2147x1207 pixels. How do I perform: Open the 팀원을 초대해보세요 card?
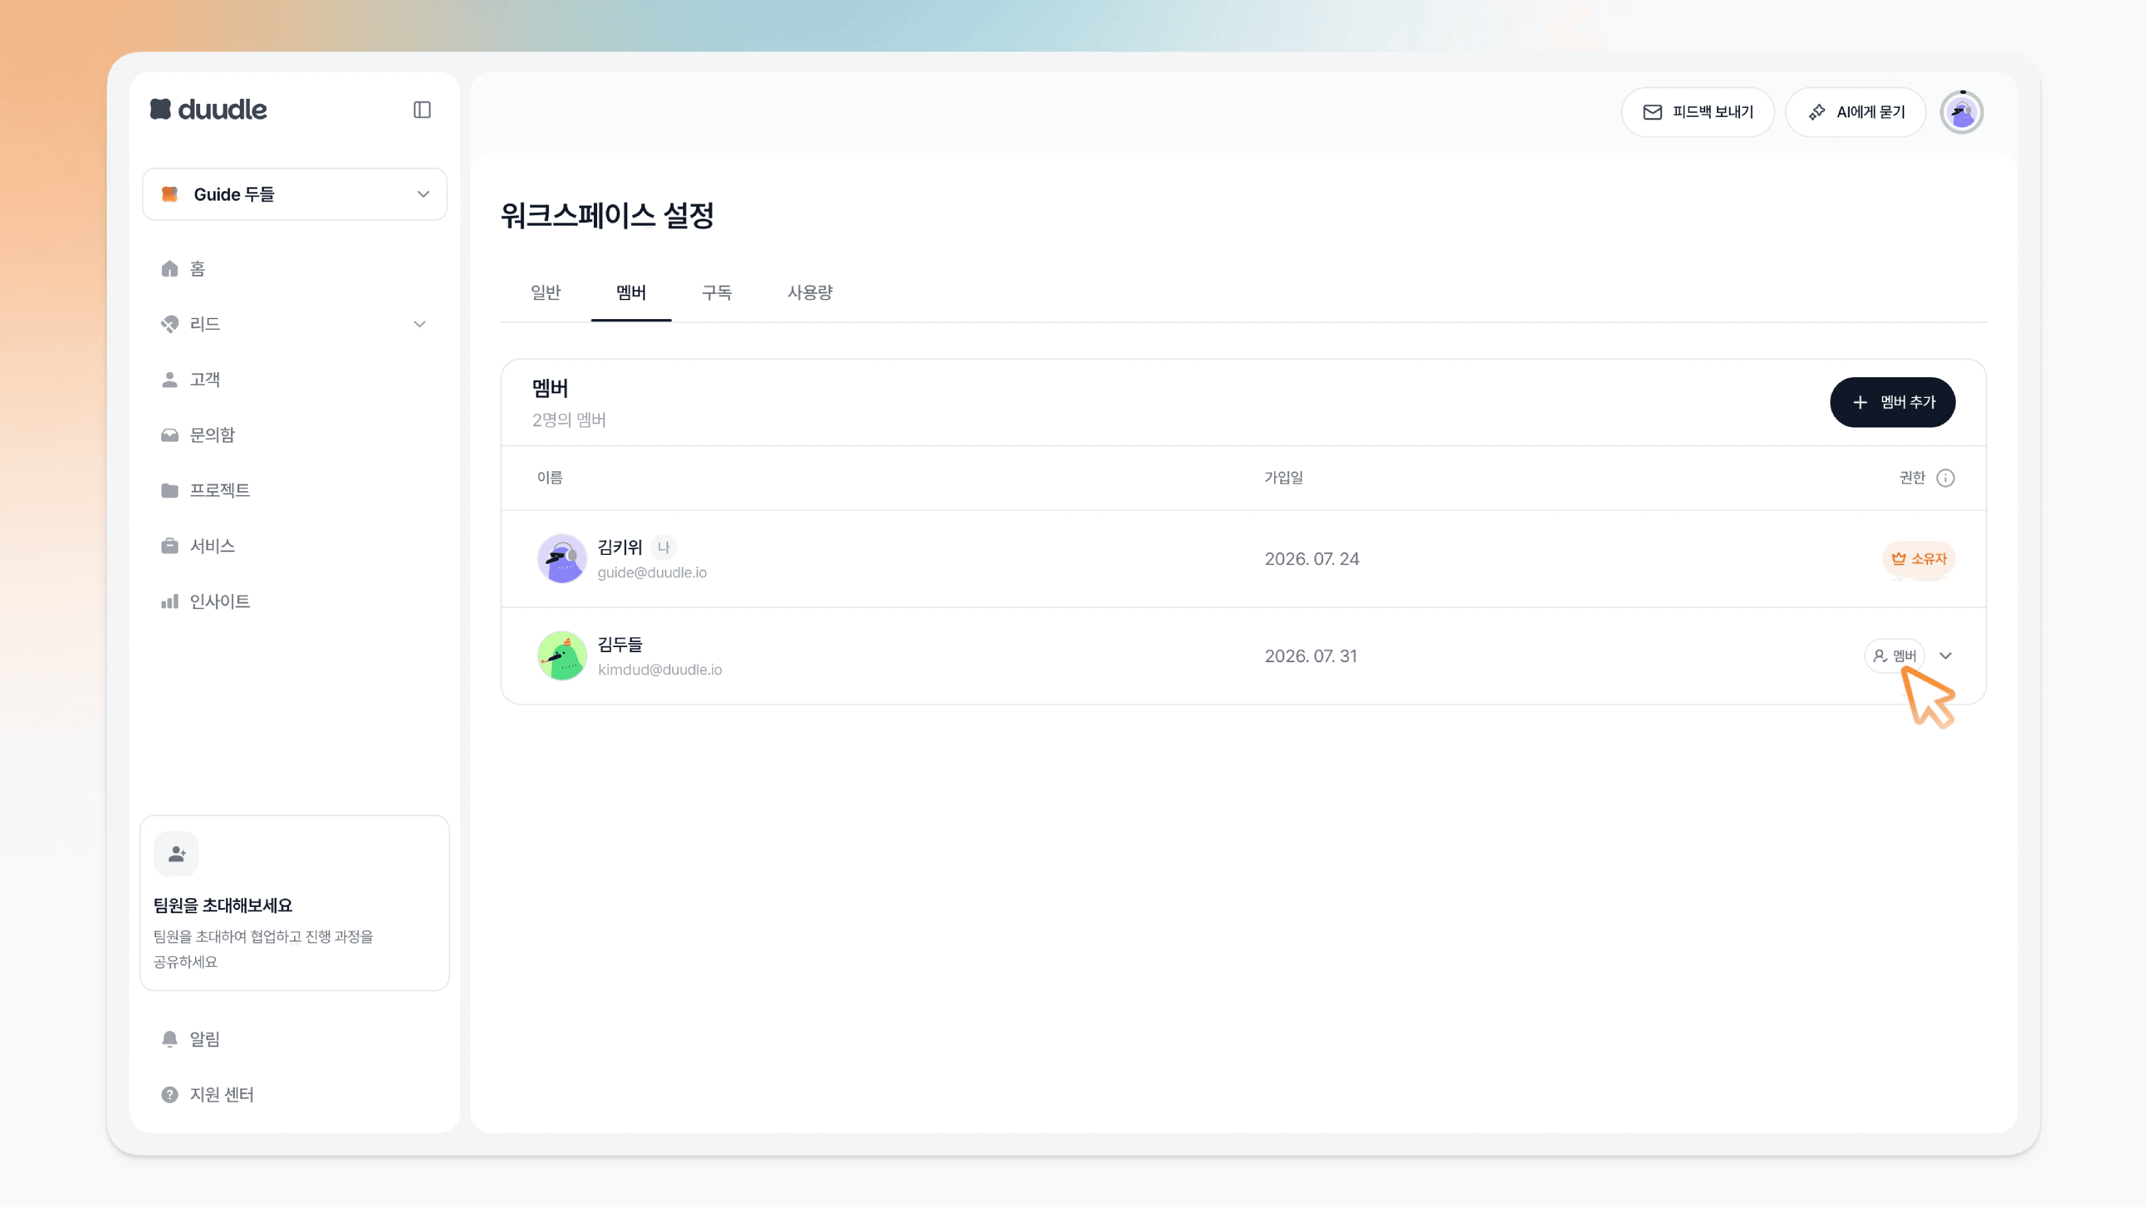tap(294, 903)
